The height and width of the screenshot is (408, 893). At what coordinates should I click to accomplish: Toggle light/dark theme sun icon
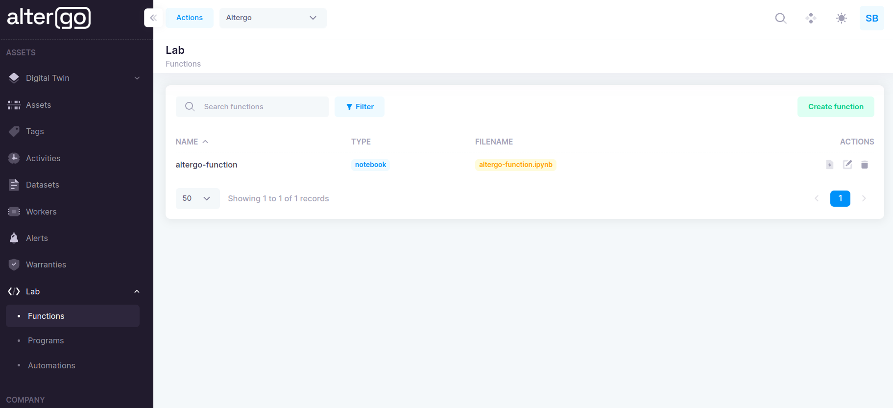coord(841,18)
